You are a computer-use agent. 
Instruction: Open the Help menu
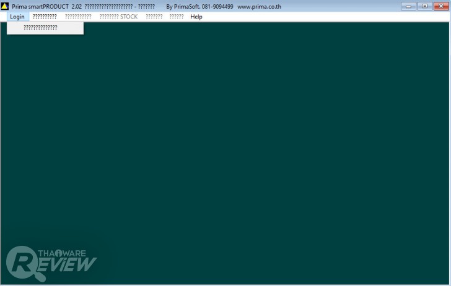tap(196, 17)
